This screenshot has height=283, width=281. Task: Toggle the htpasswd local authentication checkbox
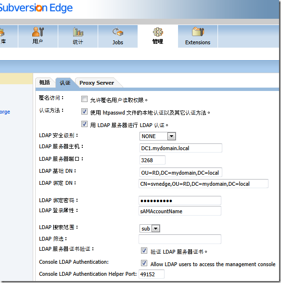click(84, 112)
